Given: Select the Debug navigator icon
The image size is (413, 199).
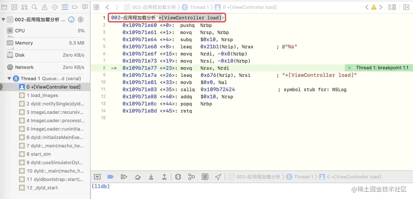Looking at the screenshot, I should 65,7.
